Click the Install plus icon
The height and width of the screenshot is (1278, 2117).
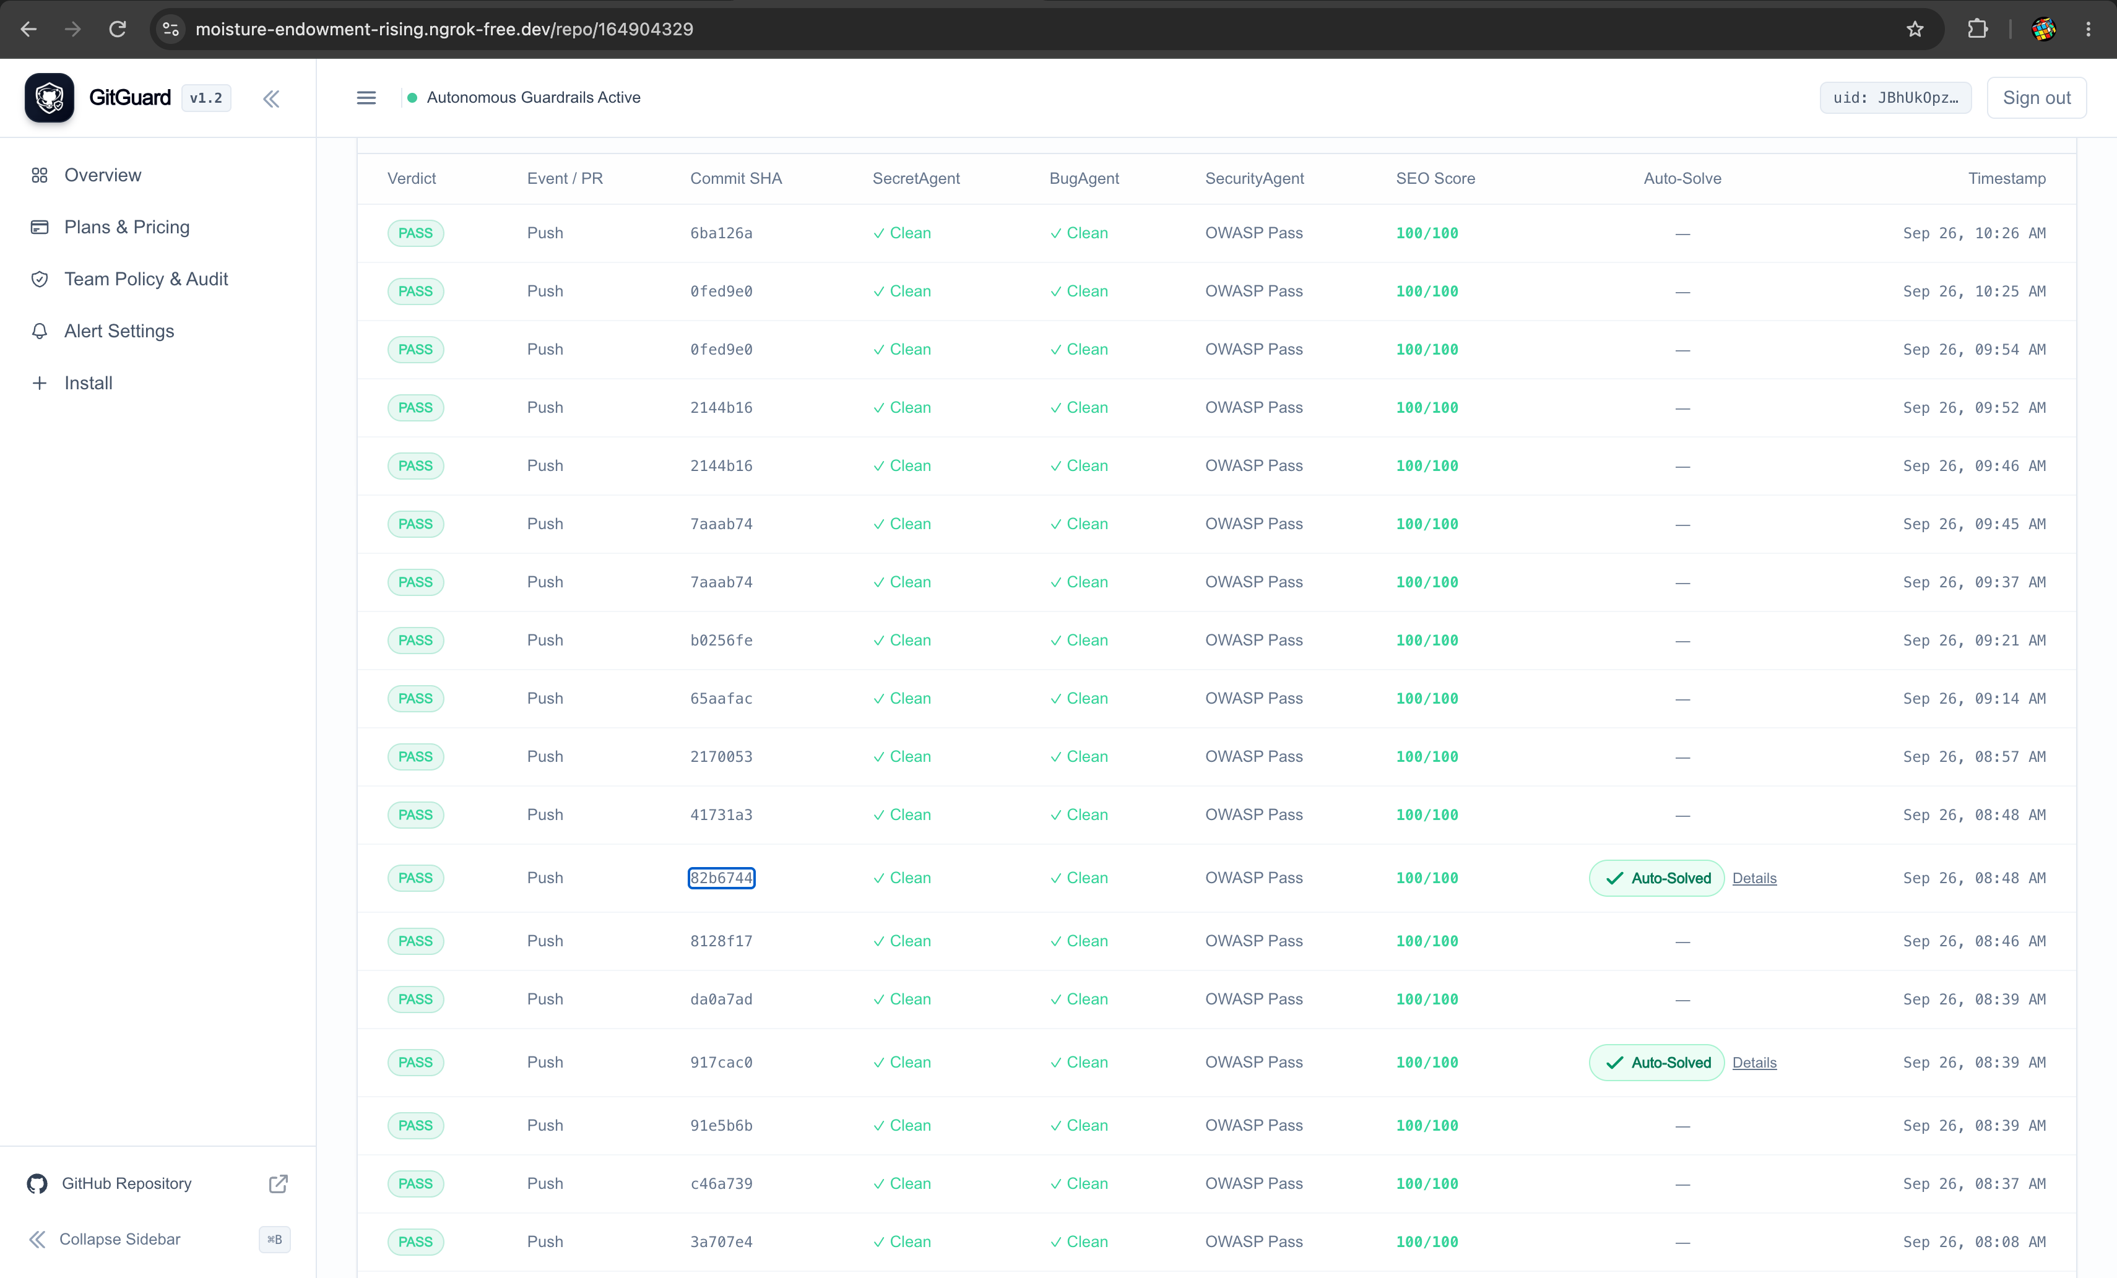pyautogui.click(x=40, y=383)
